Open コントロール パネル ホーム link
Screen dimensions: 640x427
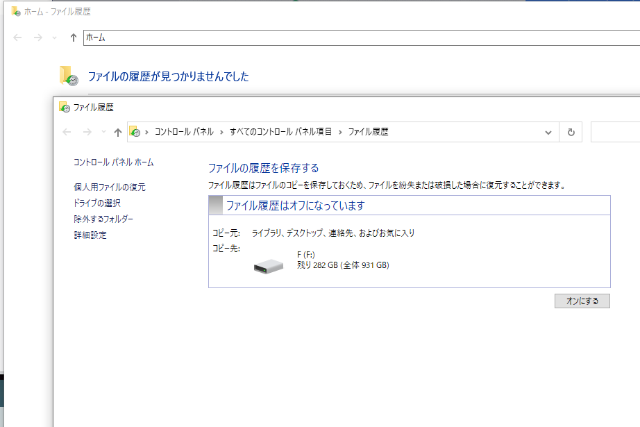pos(113,162)
